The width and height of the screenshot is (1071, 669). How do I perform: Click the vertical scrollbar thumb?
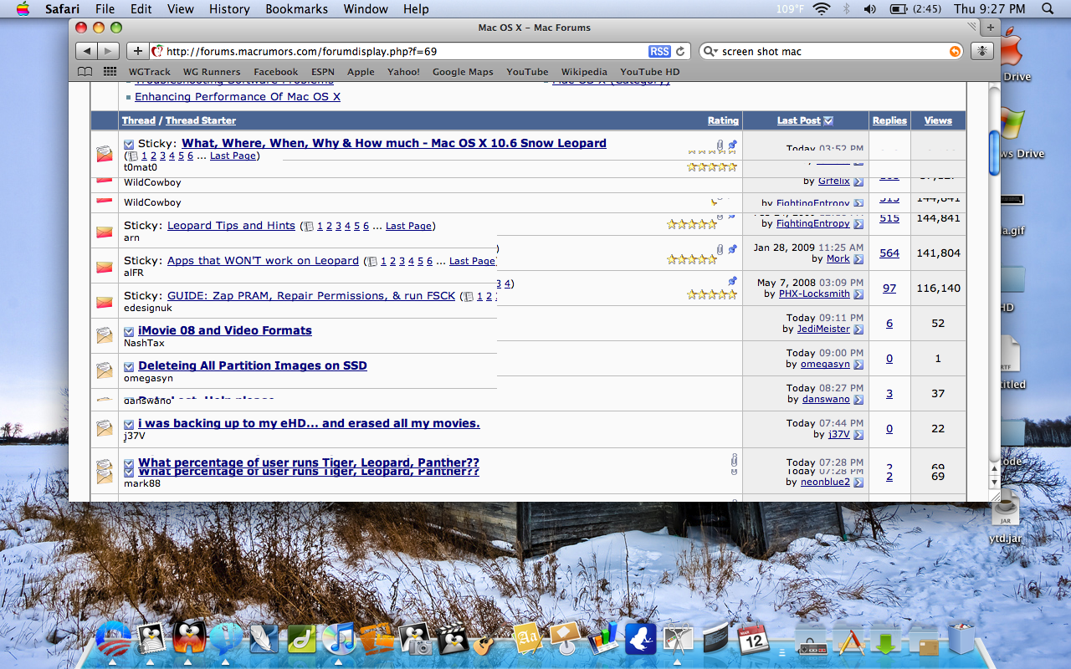(x=994, y=152)
